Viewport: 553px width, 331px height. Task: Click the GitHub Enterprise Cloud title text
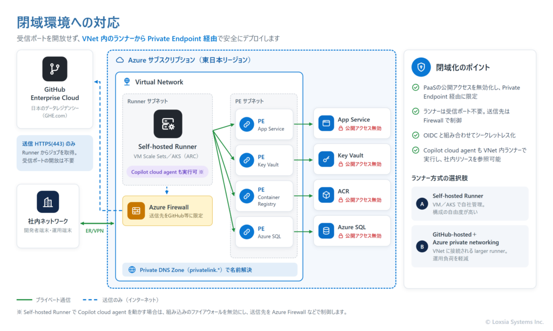click(55, 94)
